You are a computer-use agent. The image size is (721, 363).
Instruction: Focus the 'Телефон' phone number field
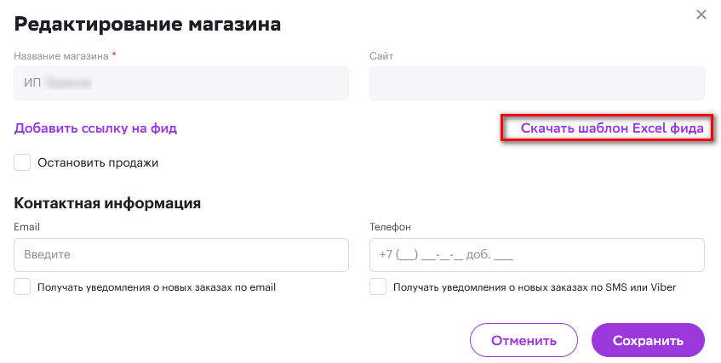(x=536, y=254)
